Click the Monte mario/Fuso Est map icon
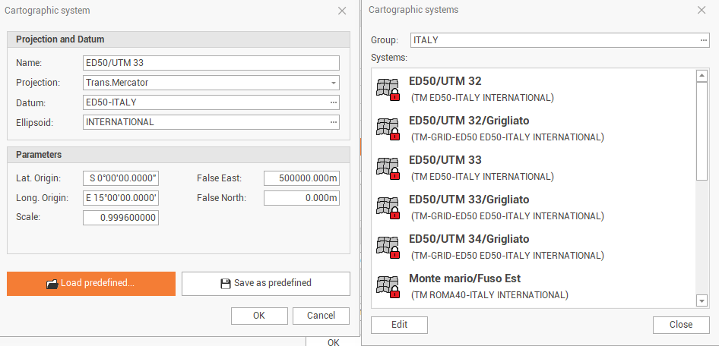 tap(388, 286)
